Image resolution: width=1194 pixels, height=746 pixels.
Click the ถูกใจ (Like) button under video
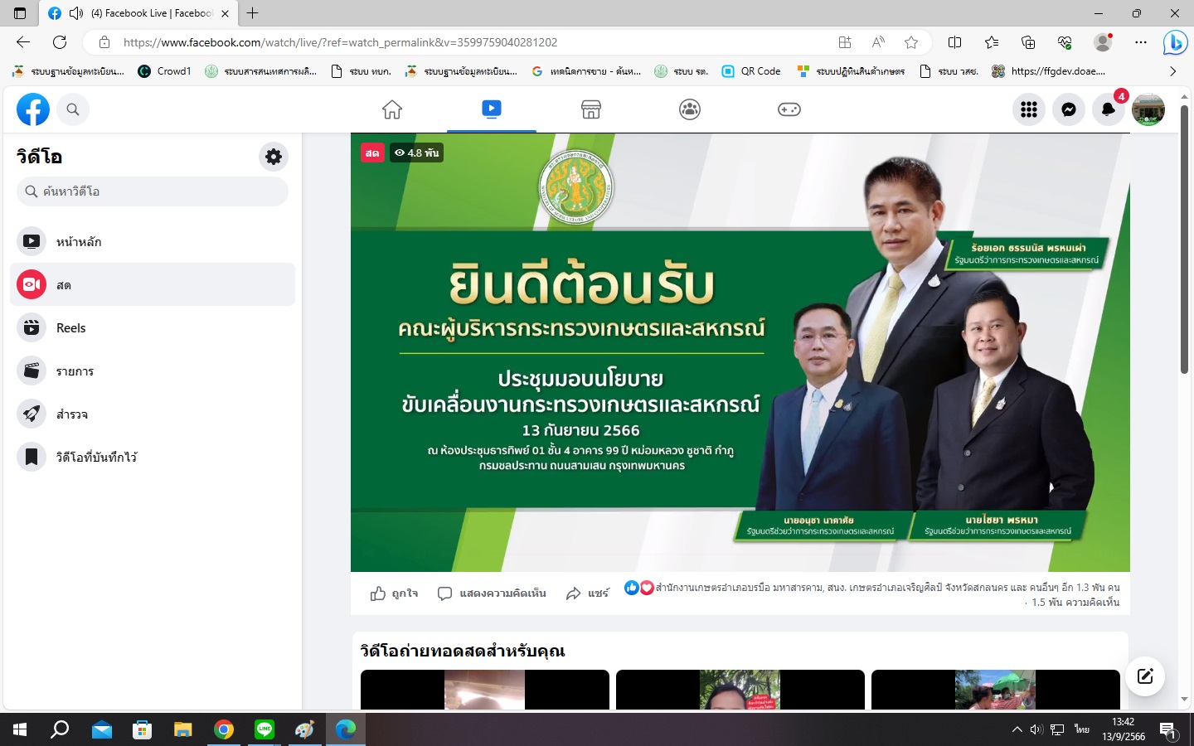pyautogui.click(x=394, y=593)
